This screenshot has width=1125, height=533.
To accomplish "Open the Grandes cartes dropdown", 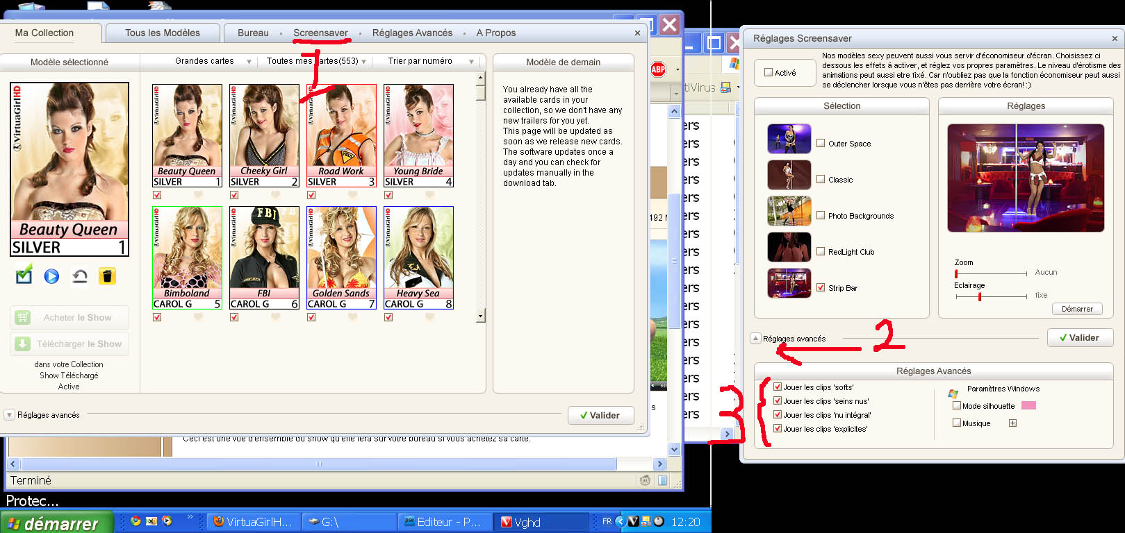I will [212, 61].
